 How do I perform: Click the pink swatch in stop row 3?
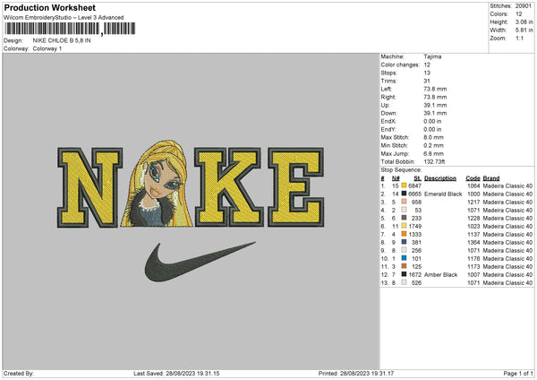pos(405,202)
